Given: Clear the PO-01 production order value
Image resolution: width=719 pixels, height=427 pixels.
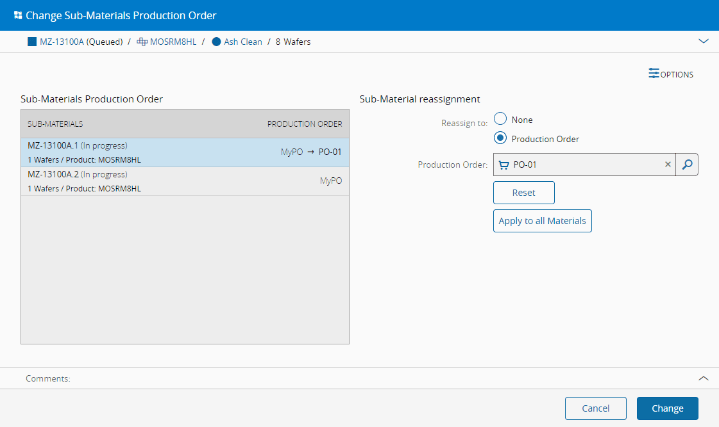Looking at the screenshot, I should [668, 165].
